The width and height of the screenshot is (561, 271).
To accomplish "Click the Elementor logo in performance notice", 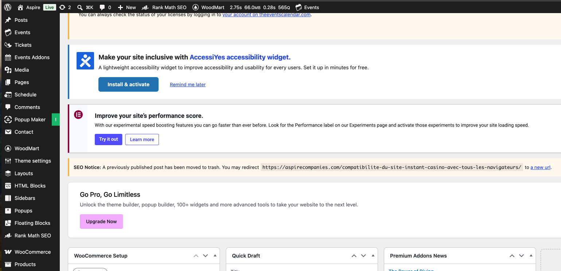I will tap(78, 115).
